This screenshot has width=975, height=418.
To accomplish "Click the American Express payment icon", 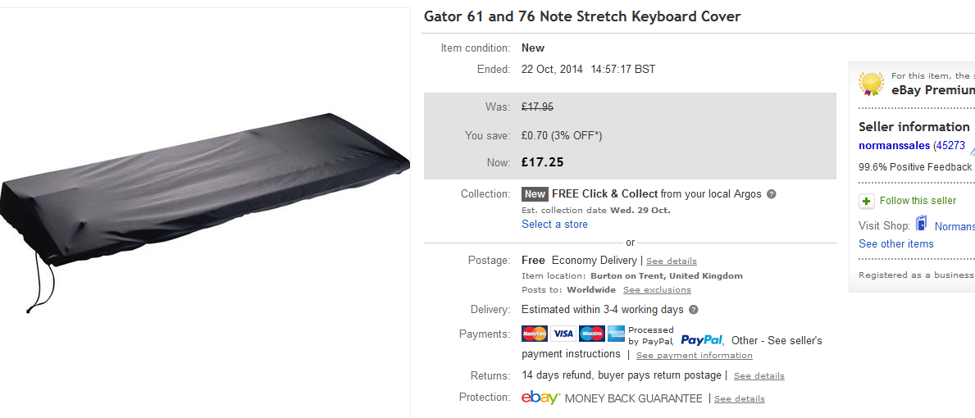I will (616, 334).
